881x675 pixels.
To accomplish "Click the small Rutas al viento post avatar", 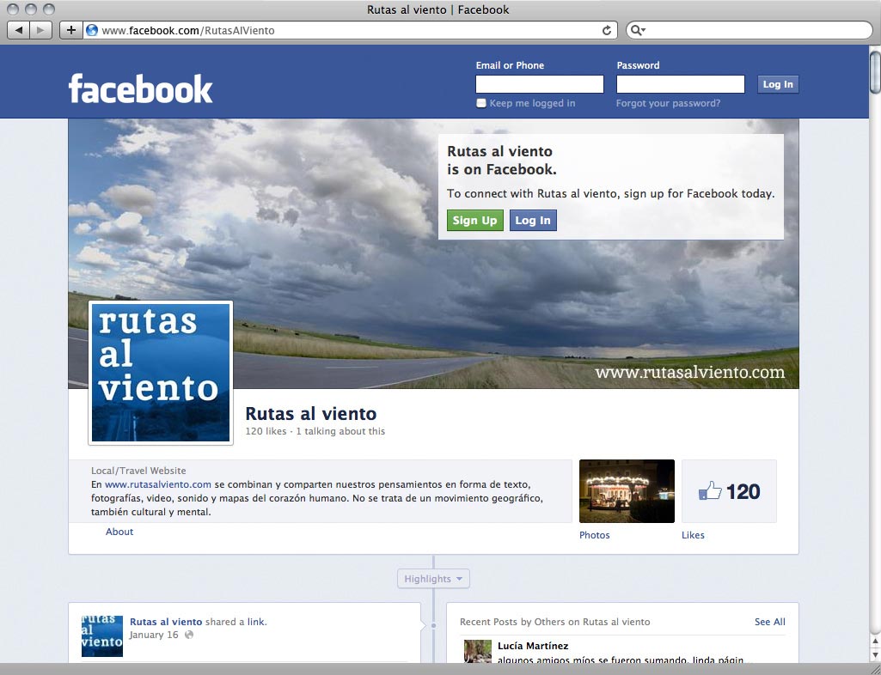I will (102, 636).
